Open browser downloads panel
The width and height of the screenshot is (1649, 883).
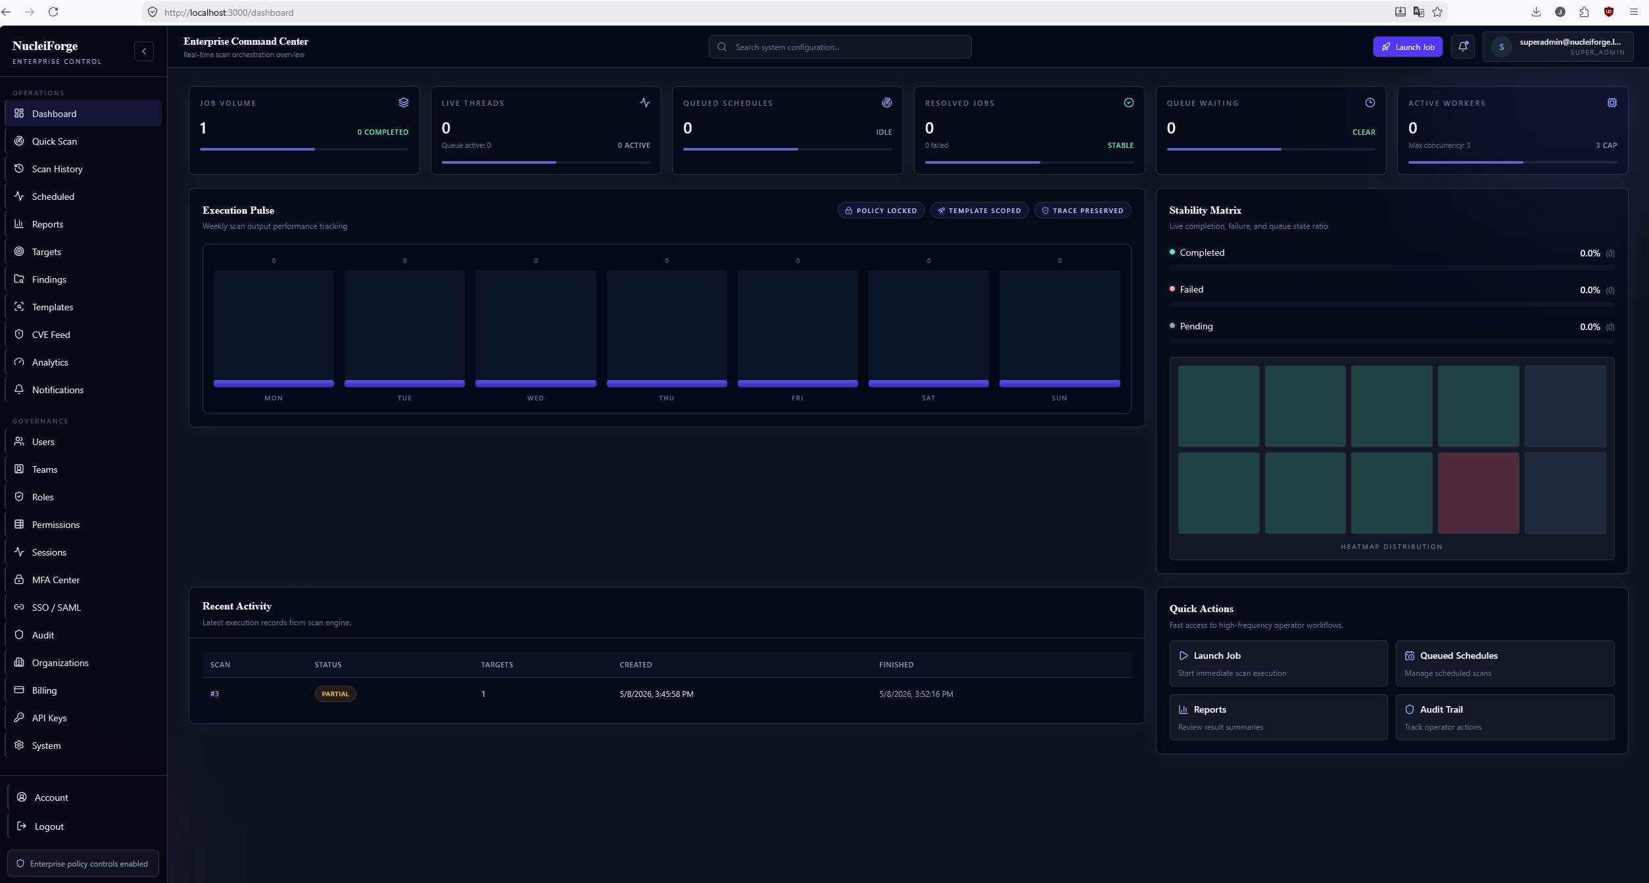pyautogui.click(x=1536, y=12)
